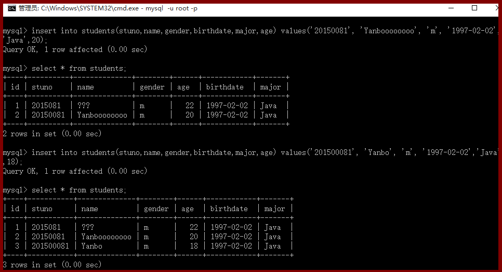
Task: Click 'Yanboooooooo' cell in the two-row result table
Action: coord(102,115)
